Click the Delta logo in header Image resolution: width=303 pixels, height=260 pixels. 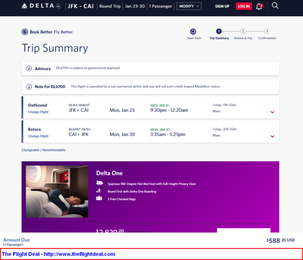coord(41,6)
